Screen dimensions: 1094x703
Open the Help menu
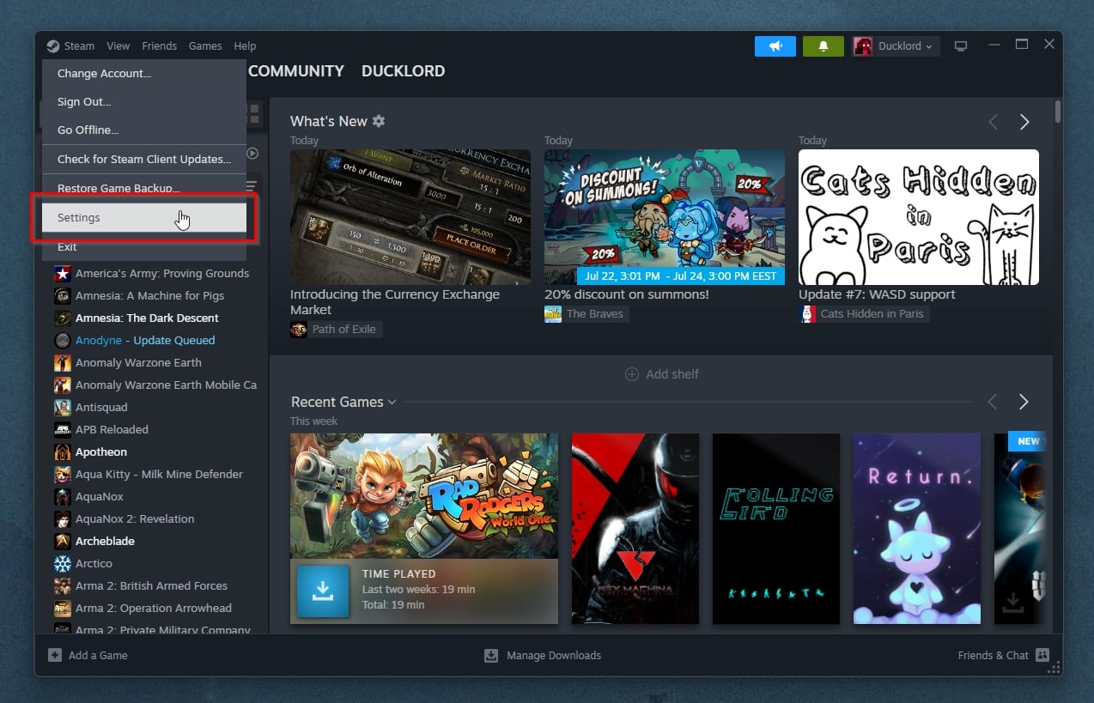click(x=245, y=46)
